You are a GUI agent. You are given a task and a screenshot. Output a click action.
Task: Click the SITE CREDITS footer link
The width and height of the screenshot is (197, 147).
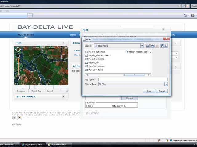57,113
